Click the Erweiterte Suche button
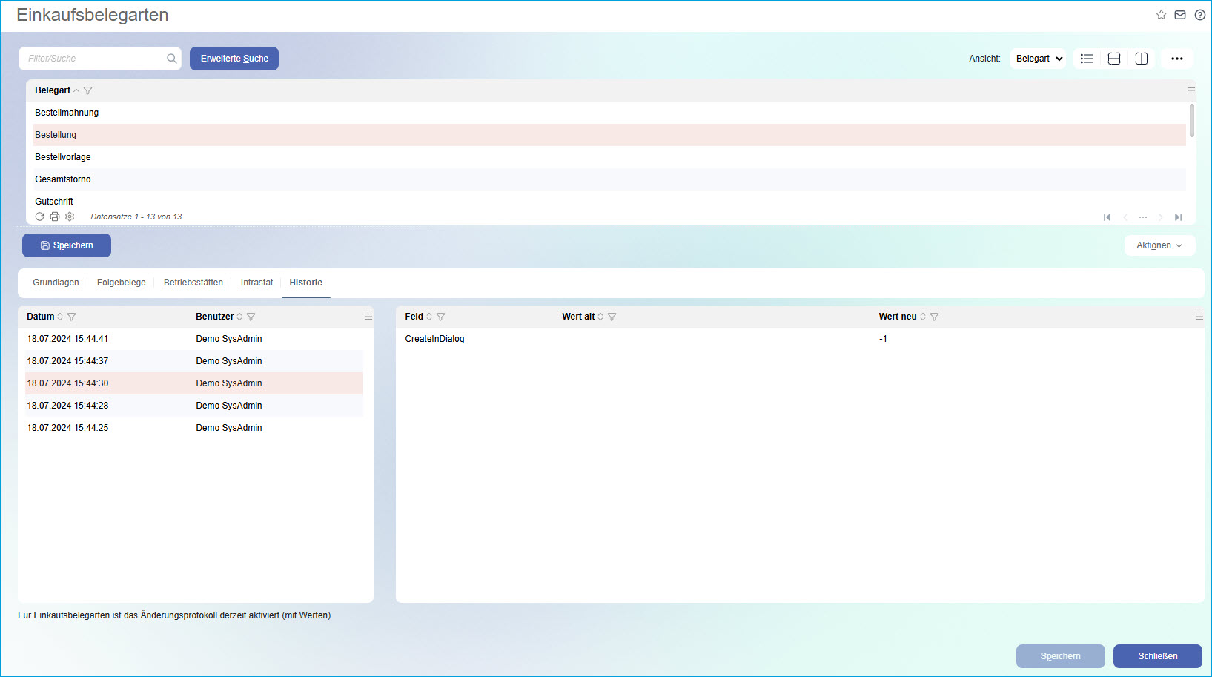 click(x=234, y=59)
